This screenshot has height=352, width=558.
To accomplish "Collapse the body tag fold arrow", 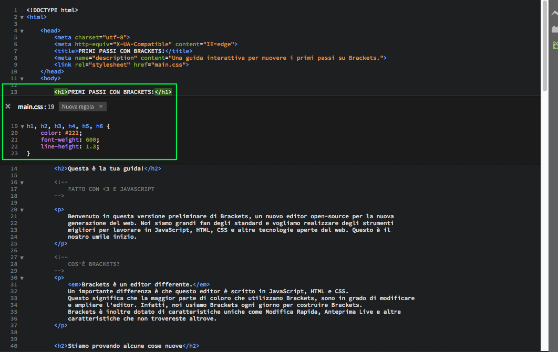I will coord(22,79).
